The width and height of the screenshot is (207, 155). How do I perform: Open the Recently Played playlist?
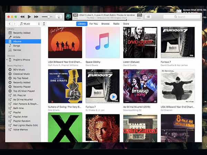(x=23, y=87)
